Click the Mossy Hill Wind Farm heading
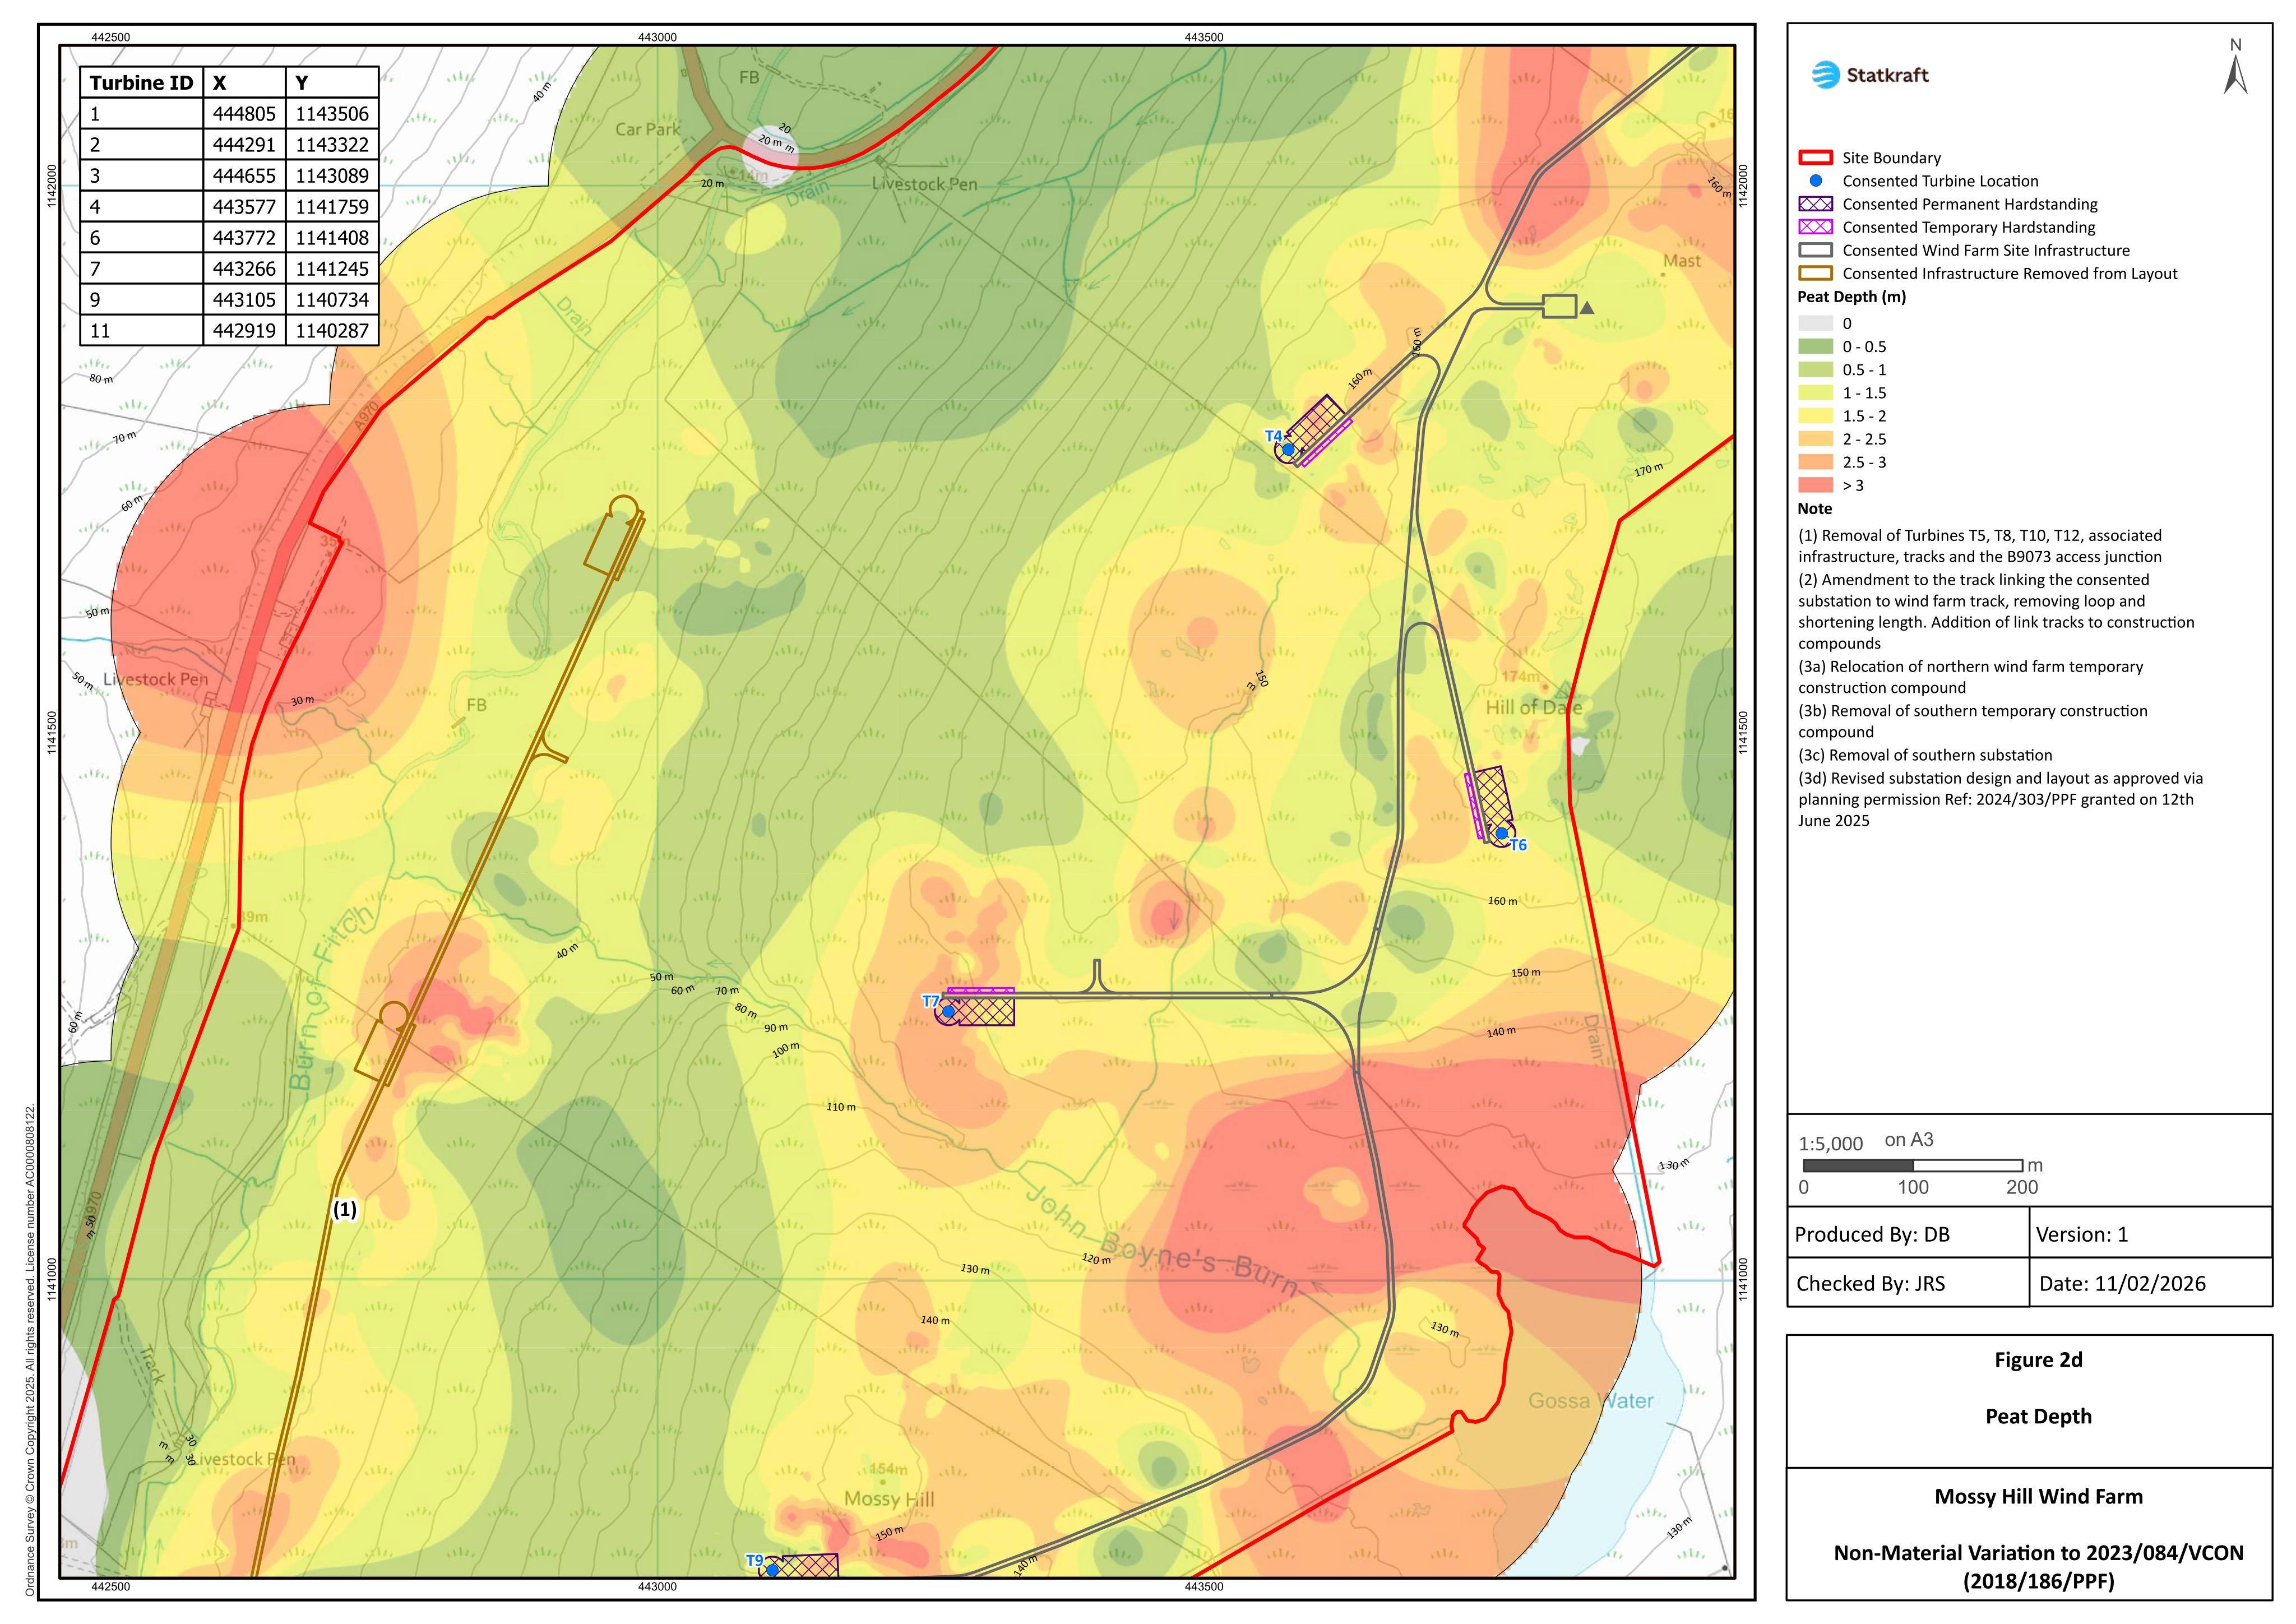The height and width of the screenshot is (1624, 2296). point(2038,1496)
